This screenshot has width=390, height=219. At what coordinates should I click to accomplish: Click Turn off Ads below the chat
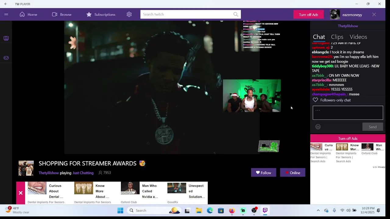[x=348, y=138]
